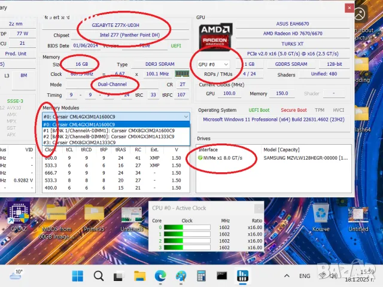Click the green UEFI label near BIOS
This screenshot has height=287, width=383.
tap(176, 46)
